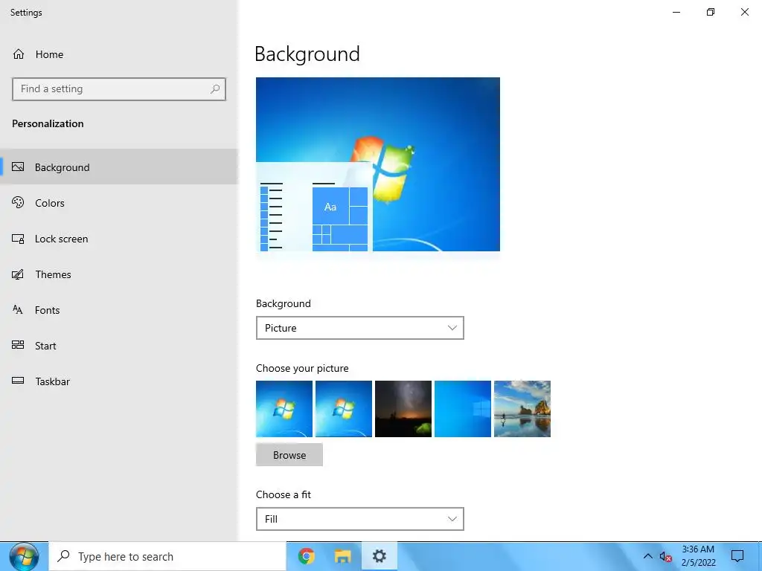The height and width of the screenshot is (571, 762).
Task: Select the second Windows 7 logo picture
Action: (344, 409)
